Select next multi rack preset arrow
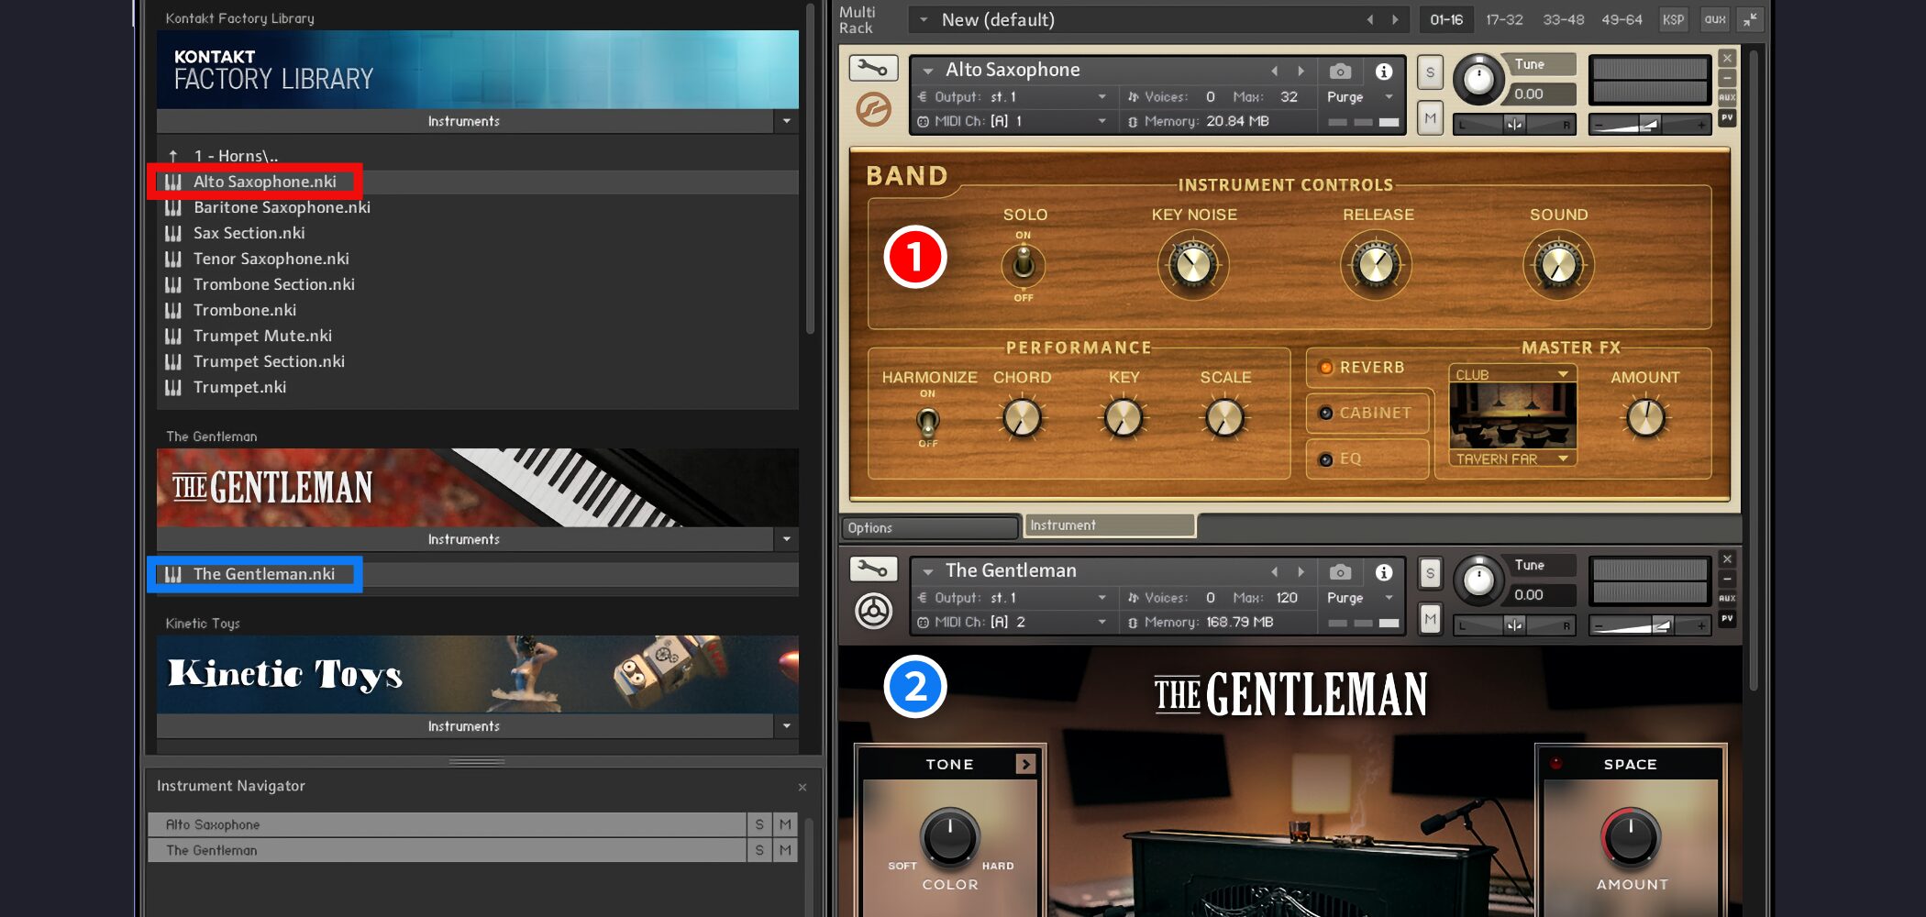The height and width of the screenshot is (917, 1926). click(1395, 20)
